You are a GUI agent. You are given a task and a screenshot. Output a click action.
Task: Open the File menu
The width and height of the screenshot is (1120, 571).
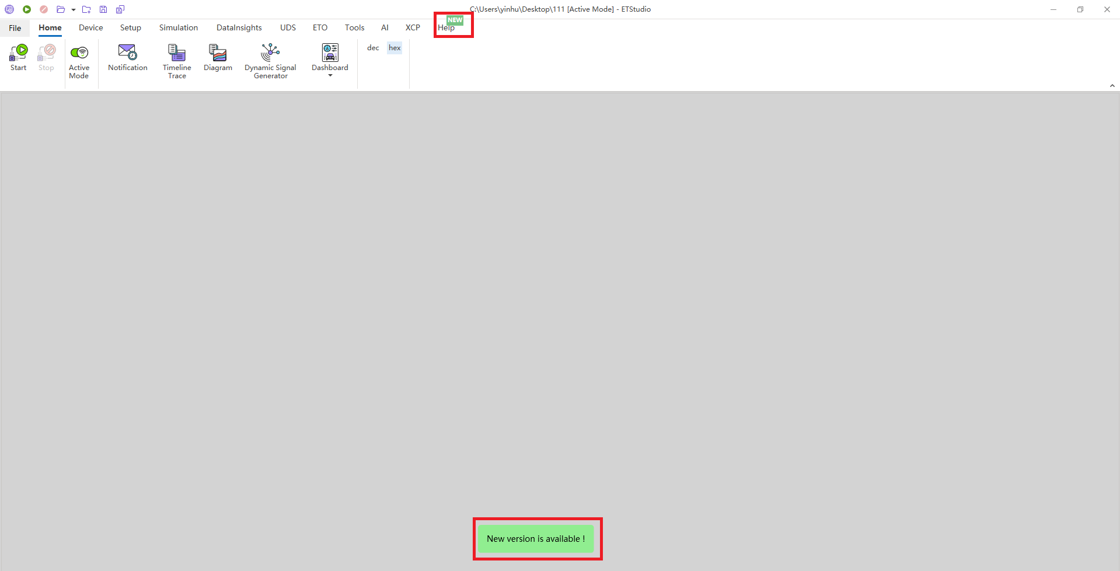pyautogui.click(x=15, y=27)
